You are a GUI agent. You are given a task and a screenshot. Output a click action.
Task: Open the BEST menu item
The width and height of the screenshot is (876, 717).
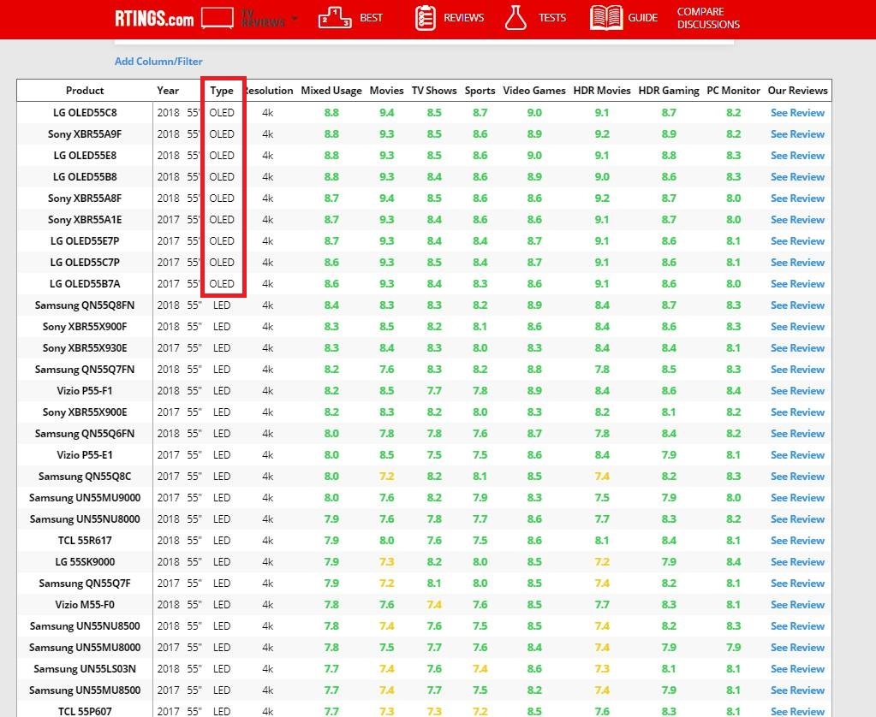point(371,18)
